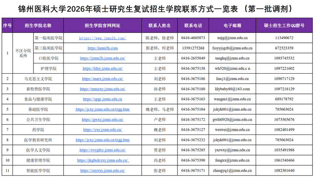Click the 硕士招生工作QQ群号 column header

pos(284,26)
